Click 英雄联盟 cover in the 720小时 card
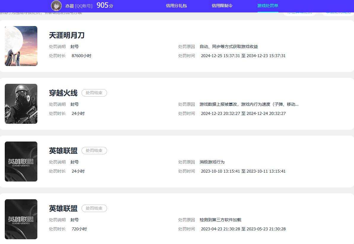Screen dimensions: 354x244 tap(21, 219)
